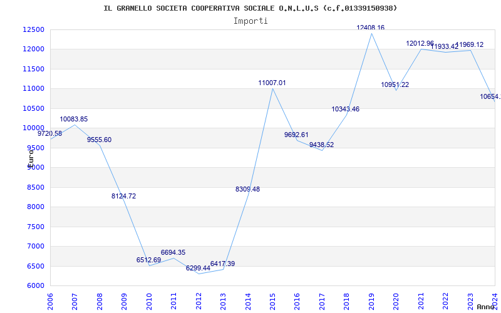Click data label 9555.60

coord(100,140)
